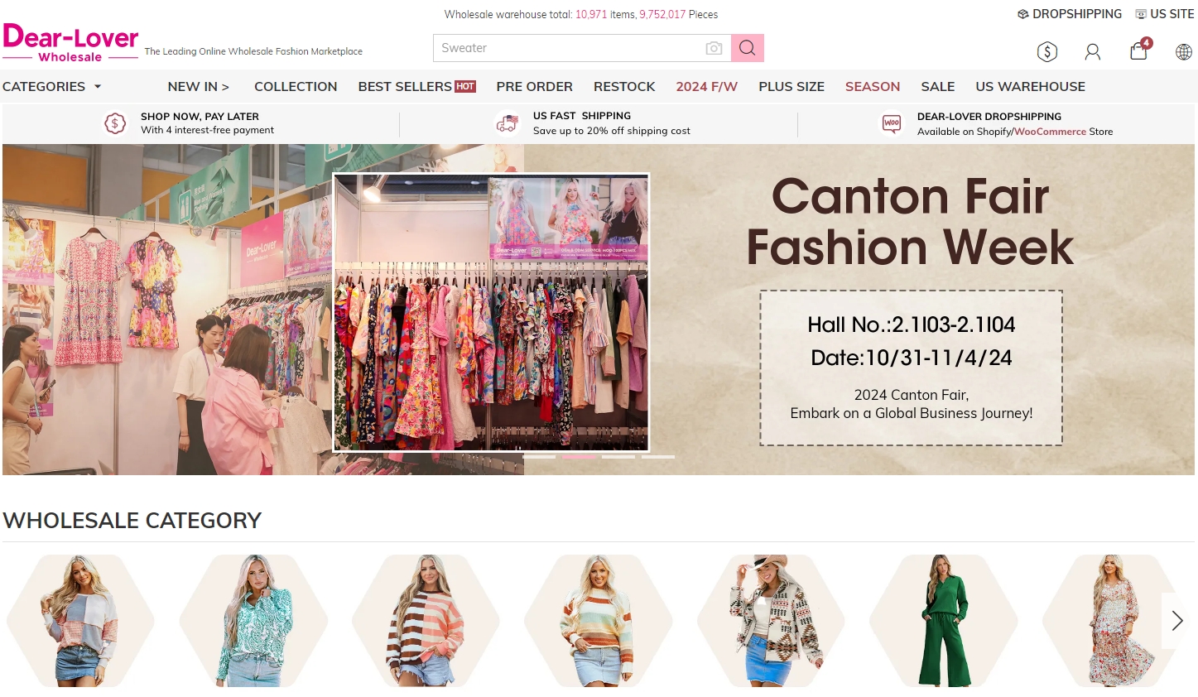The height and width of the screenshot is (697, 1198).
Task: Open the globe language selector icon
Action: (1184, 51)
